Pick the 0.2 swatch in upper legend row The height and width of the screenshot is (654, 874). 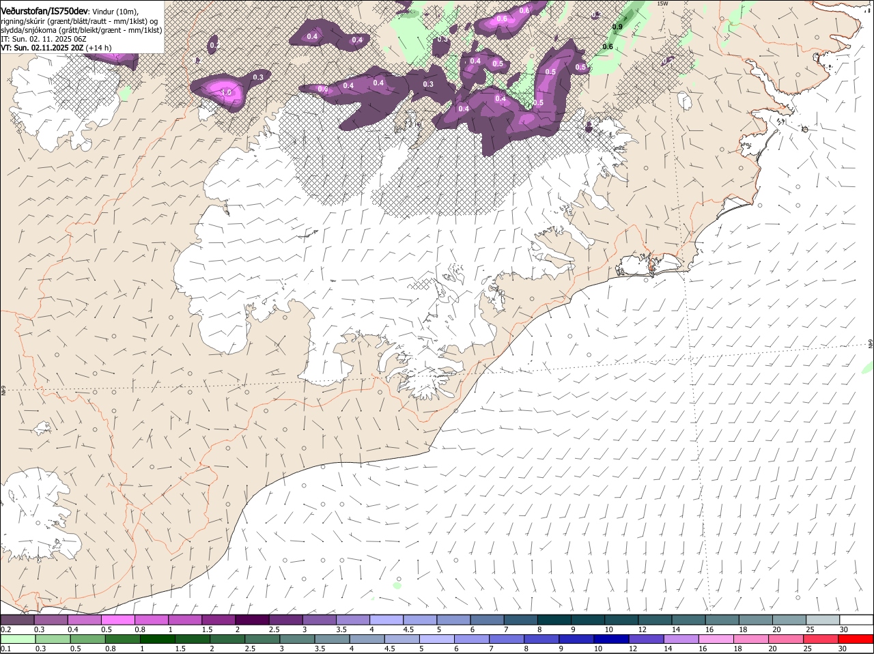coord(17,620)
